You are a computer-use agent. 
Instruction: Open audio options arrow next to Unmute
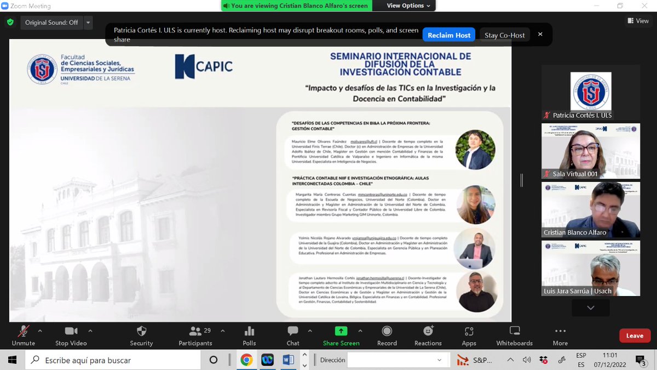tap(40, 331)
